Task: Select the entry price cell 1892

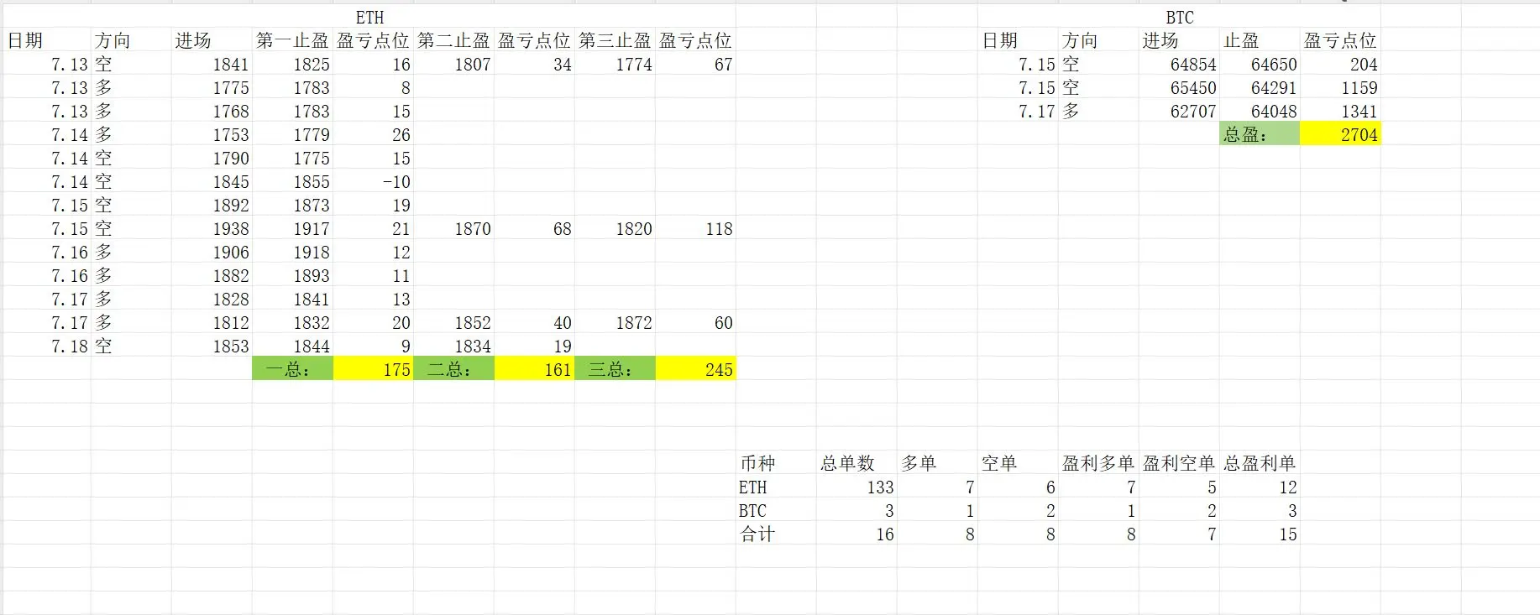Action: coord(212,205)
